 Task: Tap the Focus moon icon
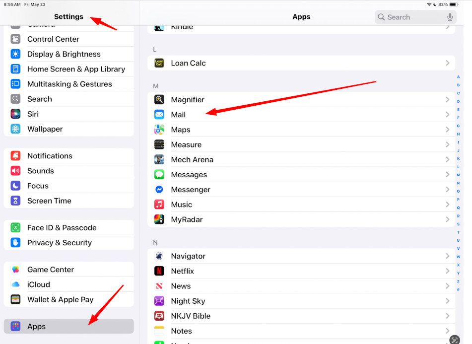(x=15, y=186)
